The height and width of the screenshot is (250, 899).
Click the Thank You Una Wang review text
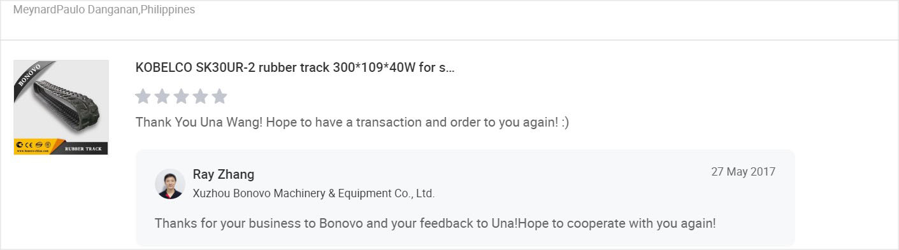tap(352, 122)
